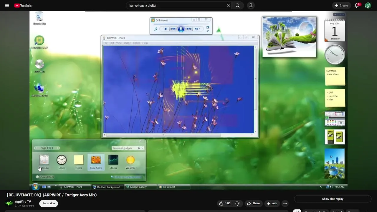This screenshot has width=377, height=212.
Task: Switch to Gadget Gallery taskbar button
Action: [x=141, y=187]
